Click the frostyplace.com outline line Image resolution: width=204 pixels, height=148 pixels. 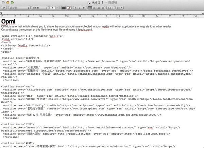[98, 110]
